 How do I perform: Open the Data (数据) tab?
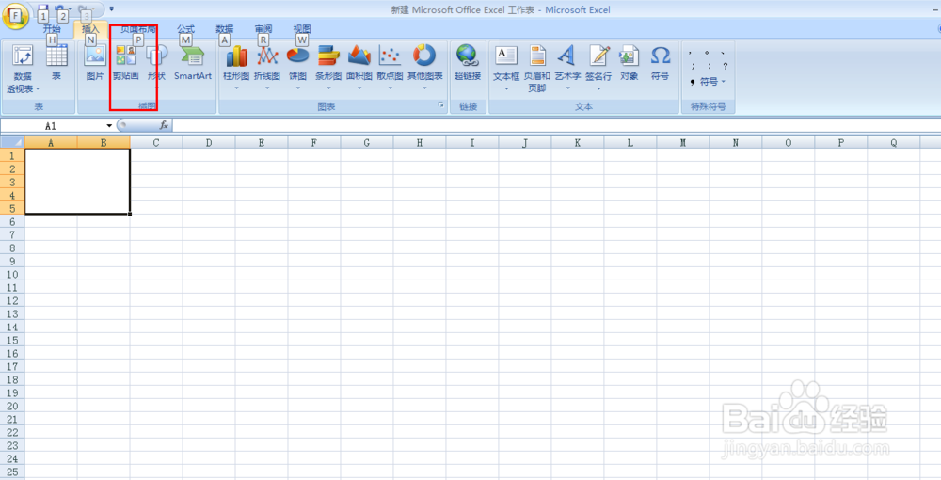click(225, 29)
